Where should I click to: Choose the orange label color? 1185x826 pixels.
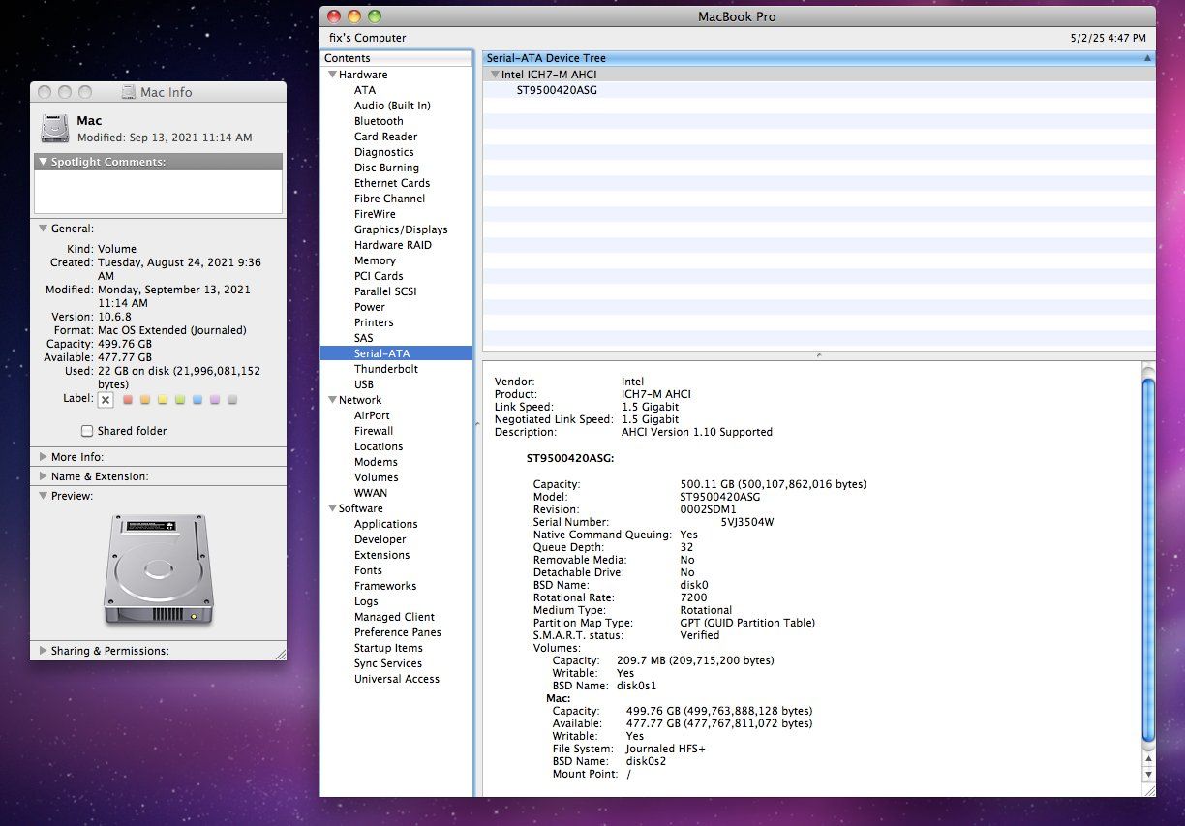145,399
